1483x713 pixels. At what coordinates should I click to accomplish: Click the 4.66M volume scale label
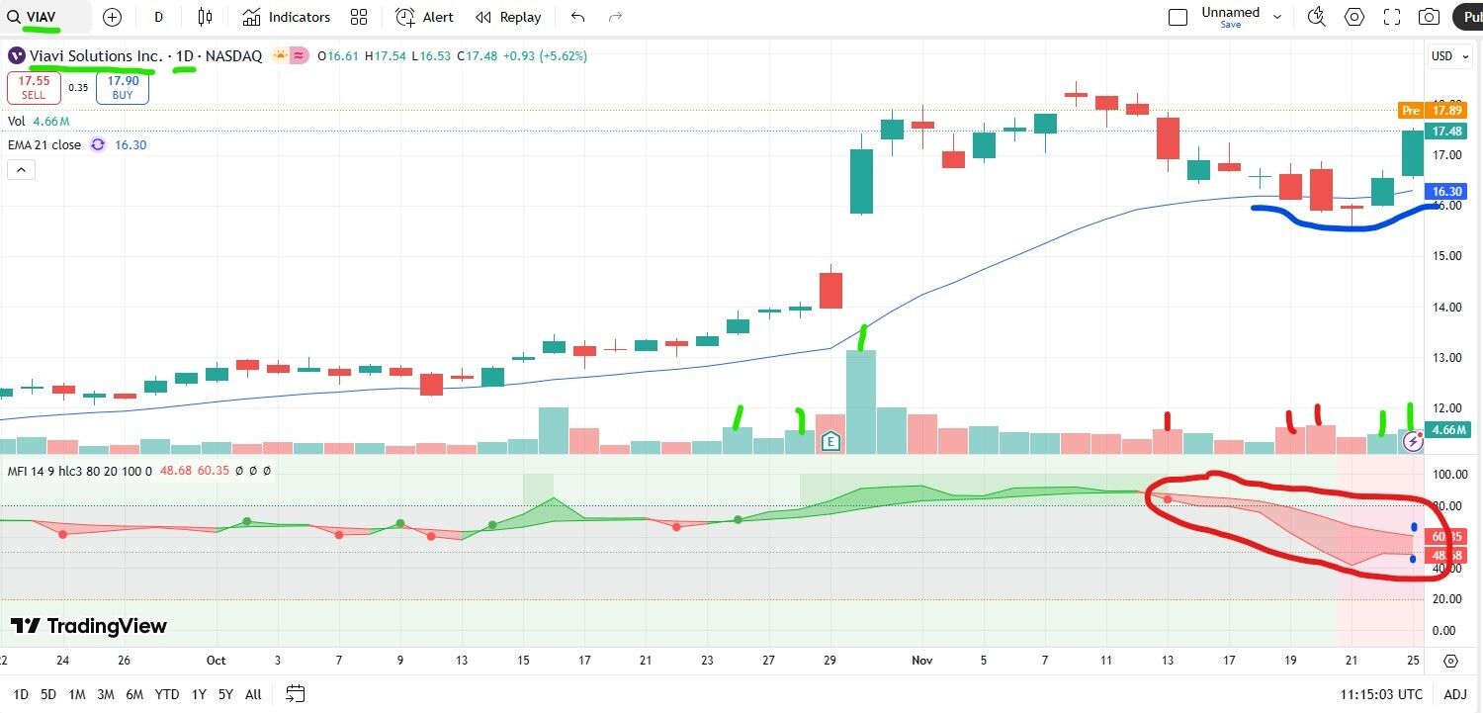point(1446,429)
